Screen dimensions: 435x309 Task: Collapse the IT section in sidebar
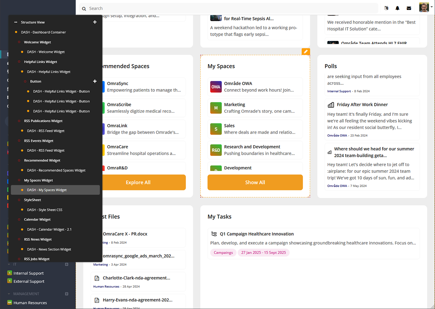click(x=9, y=265)
